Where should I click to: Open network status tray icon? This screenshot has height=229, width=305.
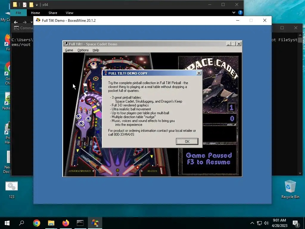(x=259, y=223)
